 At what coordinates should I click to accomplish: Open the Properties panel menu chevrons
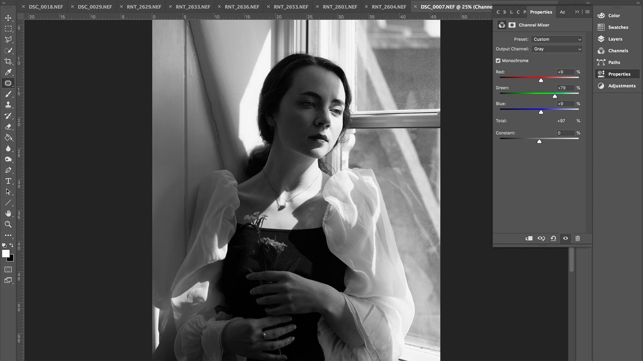point(575,12)
